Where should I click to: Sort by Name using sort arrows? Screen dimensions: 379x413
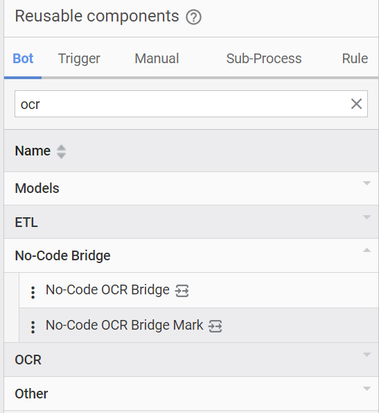[61, 151]
